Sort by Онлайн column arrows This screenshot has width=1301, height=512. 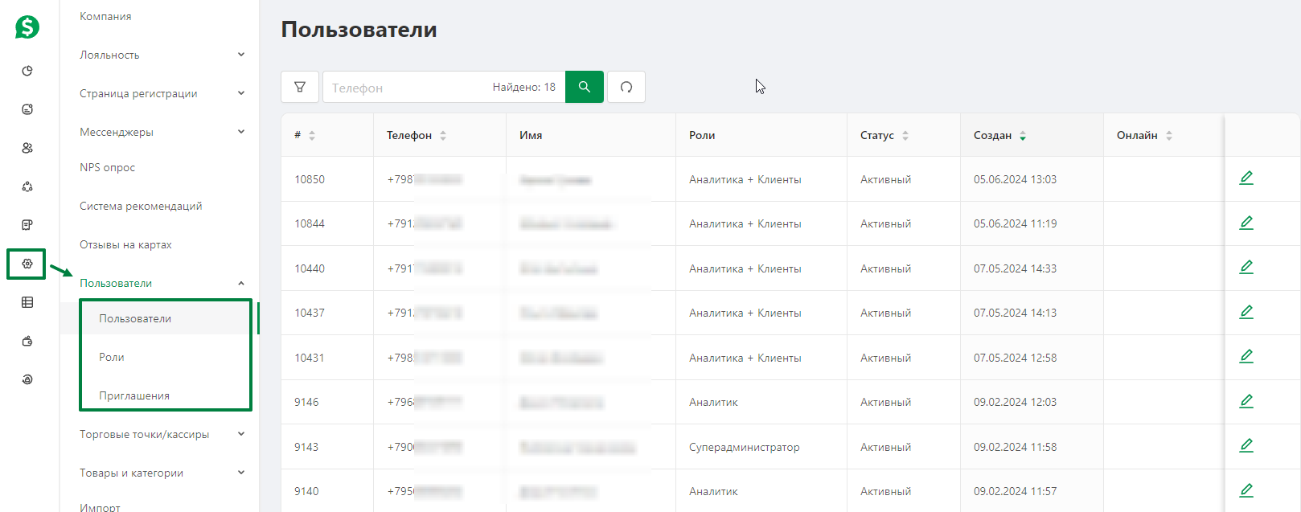1169,136
